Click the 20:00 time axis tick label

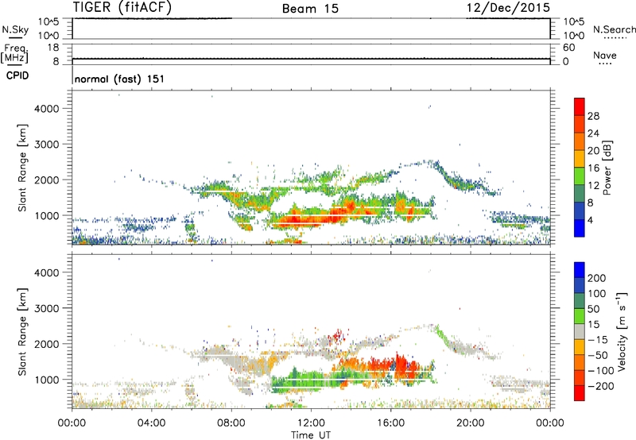[470, 423]
